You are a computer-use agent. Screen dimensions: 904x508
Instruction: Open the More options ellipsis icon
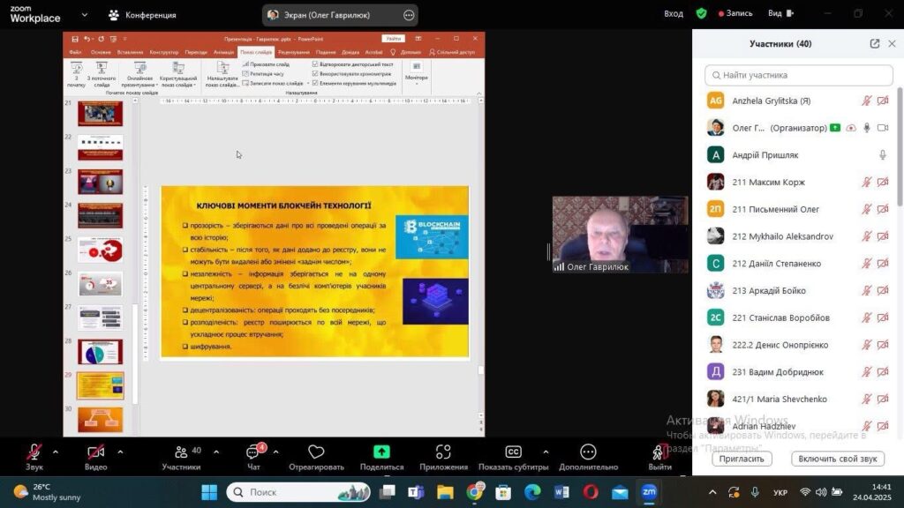pyautogui.click(x=588, y=452)
